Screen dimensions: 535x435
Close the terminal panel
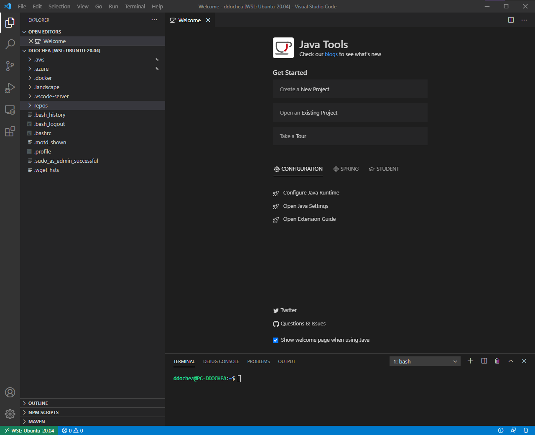click(524, 361)
